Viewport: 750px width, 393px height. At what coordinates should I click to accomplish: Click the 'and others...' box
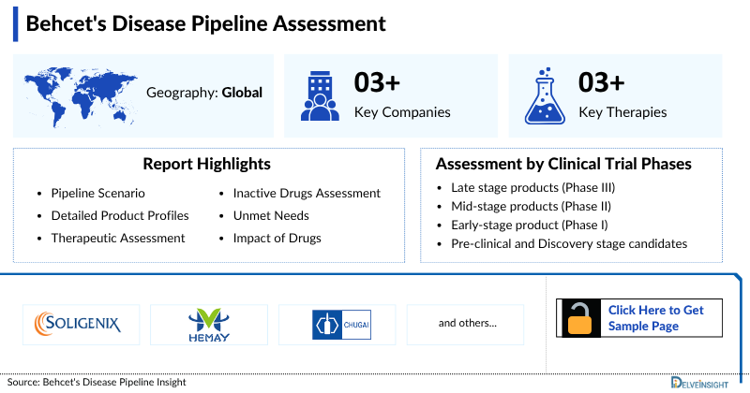pos(465,325)
